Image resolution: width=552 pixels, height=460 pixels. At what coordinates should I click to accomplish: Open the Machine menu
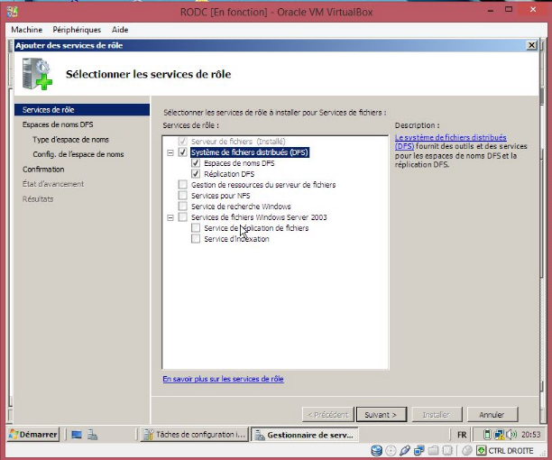click(27, 30)
